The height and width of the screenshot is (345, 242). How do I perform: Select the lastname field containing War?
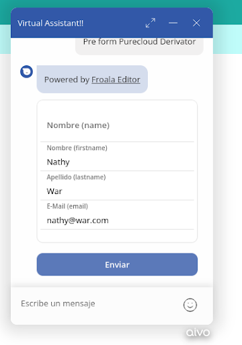coord(117,191)
